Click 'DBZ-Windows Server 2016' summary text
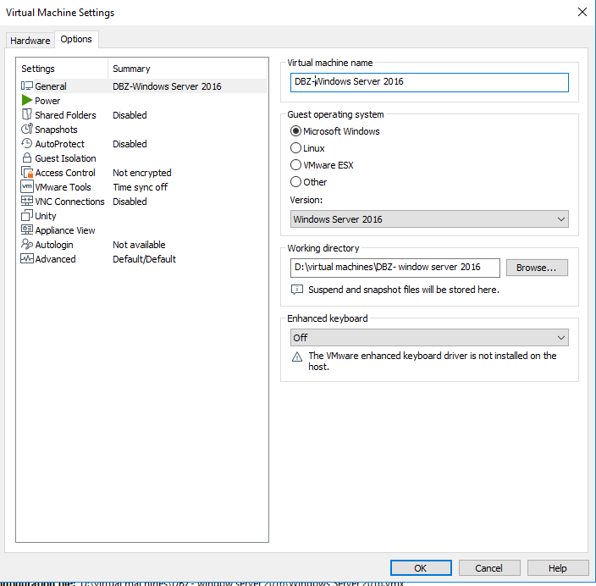This screenshot has width=596, height=586. pos(167,86)
